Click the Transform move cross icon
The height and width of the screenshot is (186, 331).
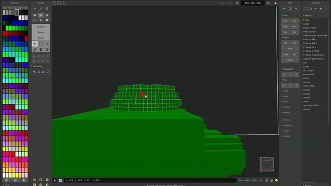click(x=34, y=72)
